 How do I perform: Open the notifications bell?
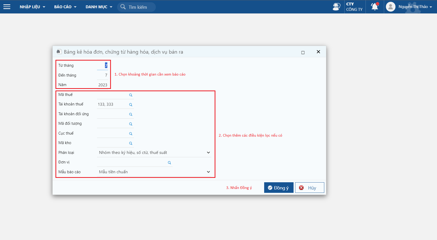click(375, 7)
